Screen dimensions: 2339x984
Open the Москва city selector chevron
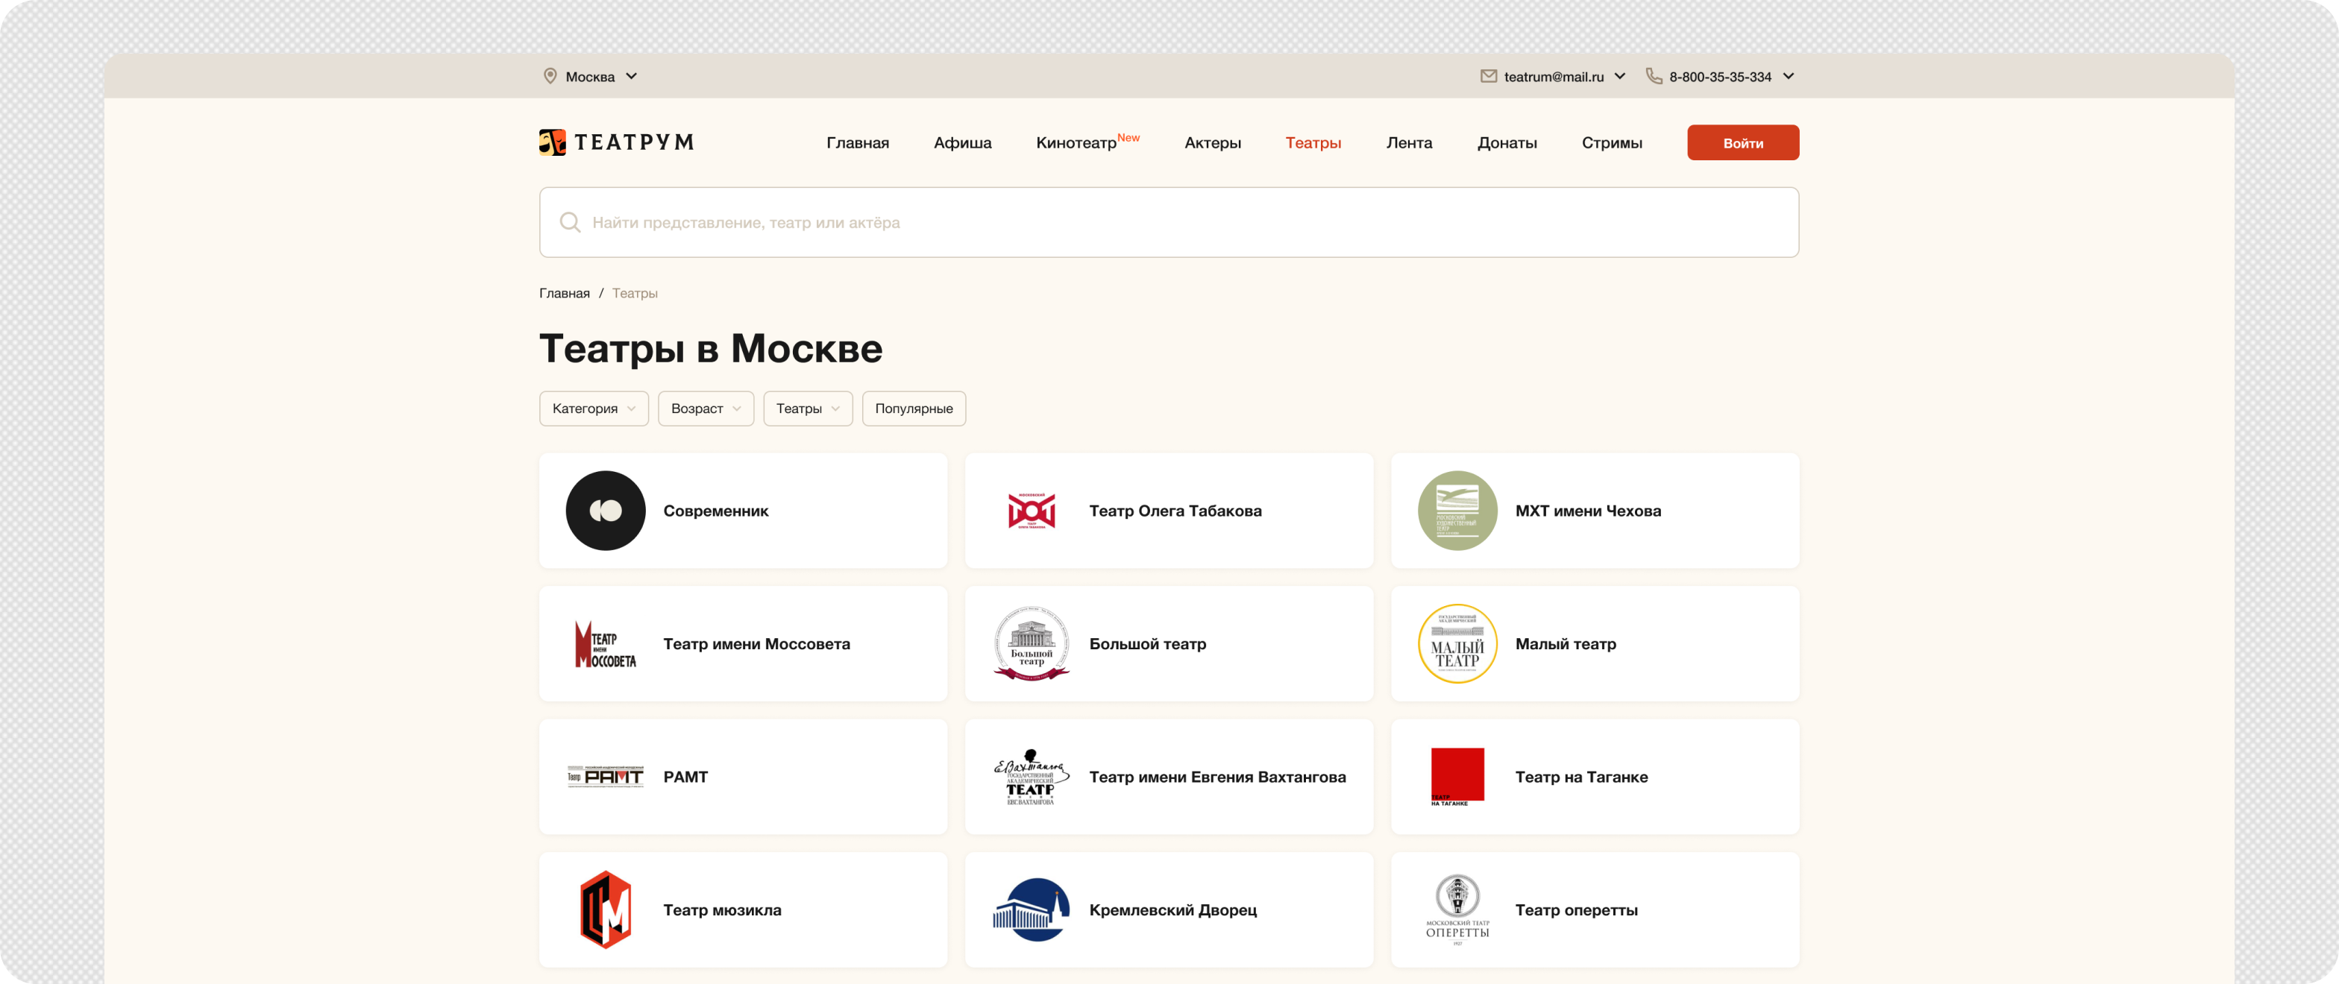632,76
